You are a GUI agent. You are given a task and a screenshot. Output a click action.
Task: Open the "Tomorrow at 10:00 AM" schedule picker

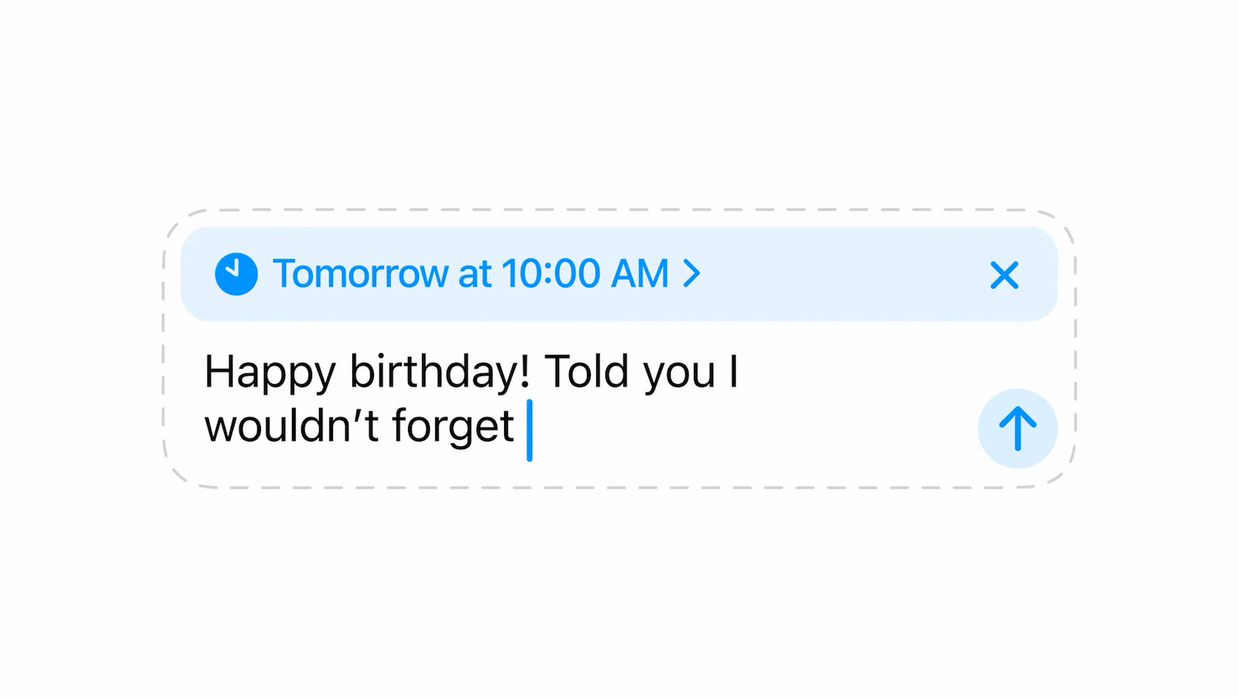(x=471, y=274)
